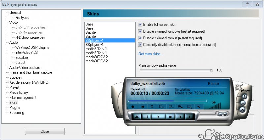Viewport: 264px width, 140px height.
Task: Uncheck Disable skinned windows option
Action: click(140, 31)
